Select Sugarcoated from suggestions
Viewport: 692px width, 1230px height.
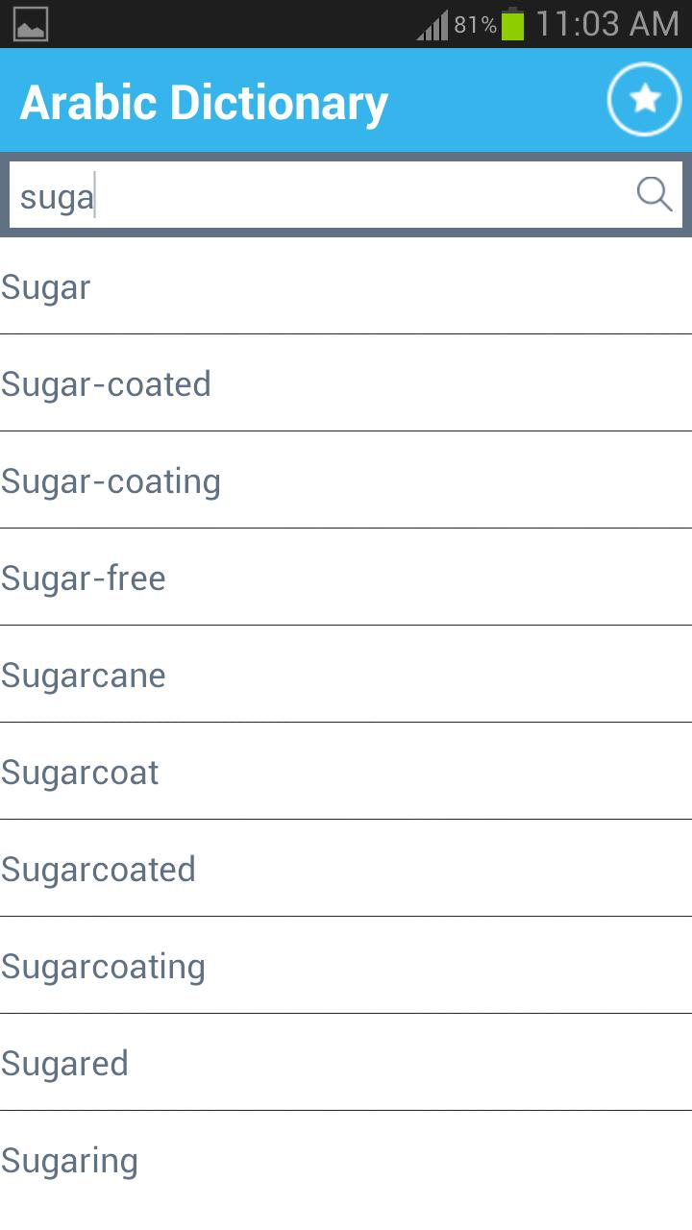coord(346,869)
